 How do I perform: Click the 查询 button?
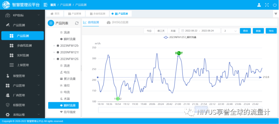pos(245,31)
